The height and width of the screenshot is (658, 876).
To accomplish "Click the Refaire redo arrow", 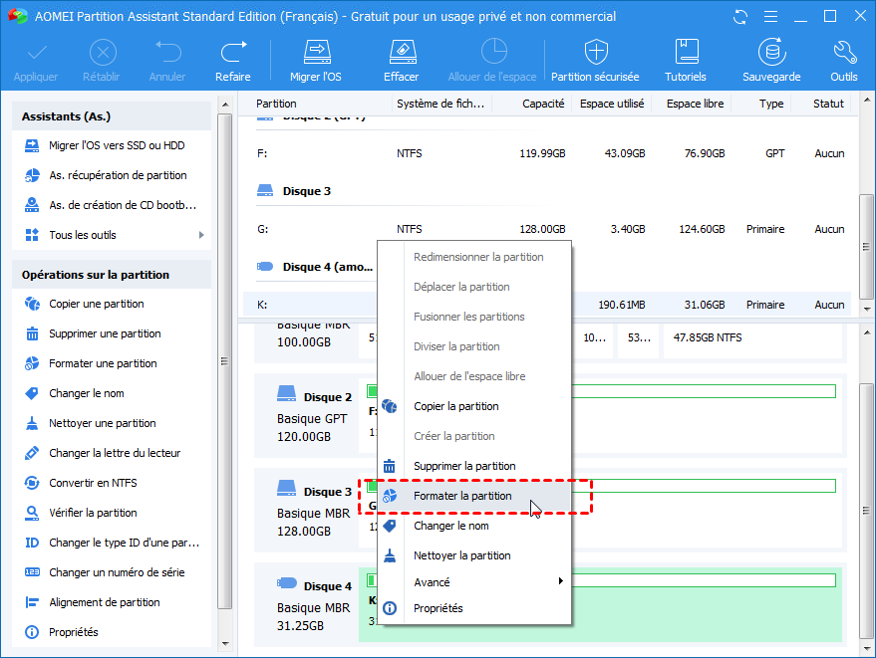I will [233, 53].
